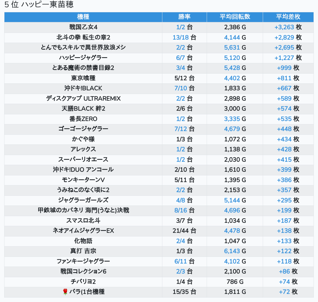Click ネオアイムジャグラーEX machine name
318x302 pixels.
point(83,231)
